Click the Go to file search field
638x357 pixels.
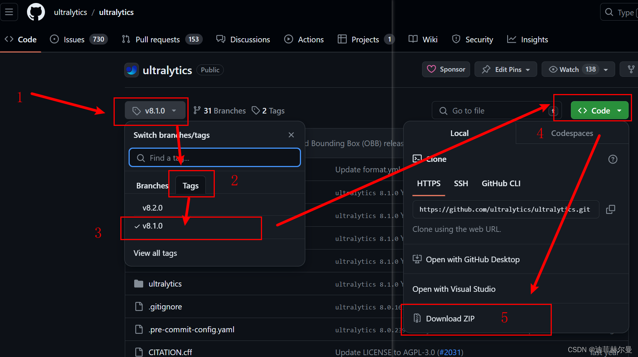click(497, 111)
